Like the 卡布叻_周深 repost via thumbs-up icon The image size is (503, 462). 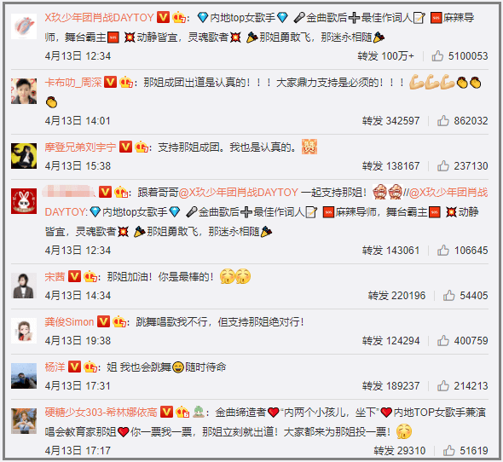443,121
